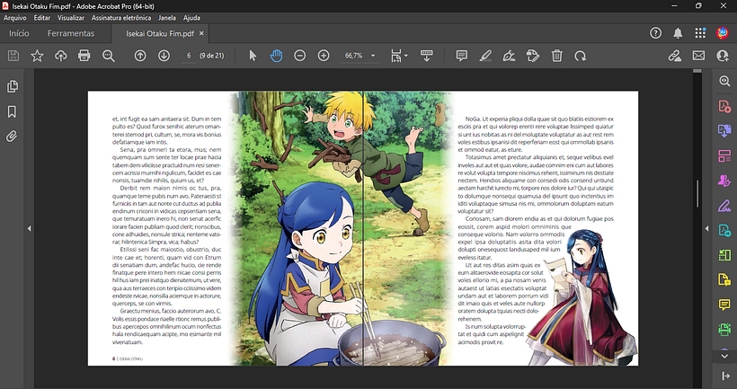Screen dimensions: 737x389
Task: Switch to the Ferramentas tab
Action: pos(71,33)
